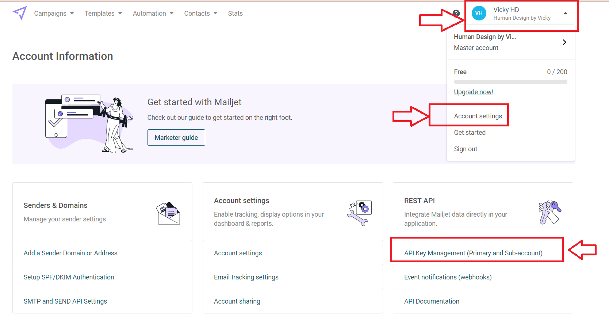Click the Account Information heading
This screenshot has height=316, width=609.
[x=63, y=56]
